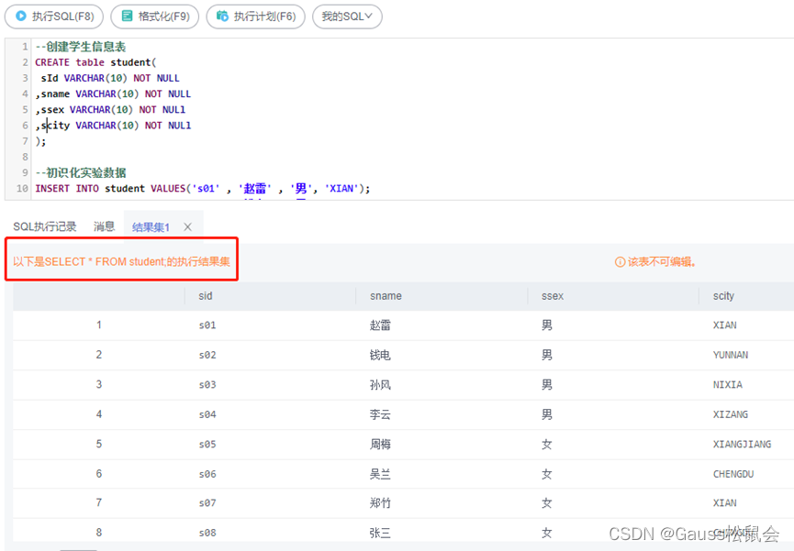Click the sname column header
This screenshot has height=551, width=794.
(386, 296)
